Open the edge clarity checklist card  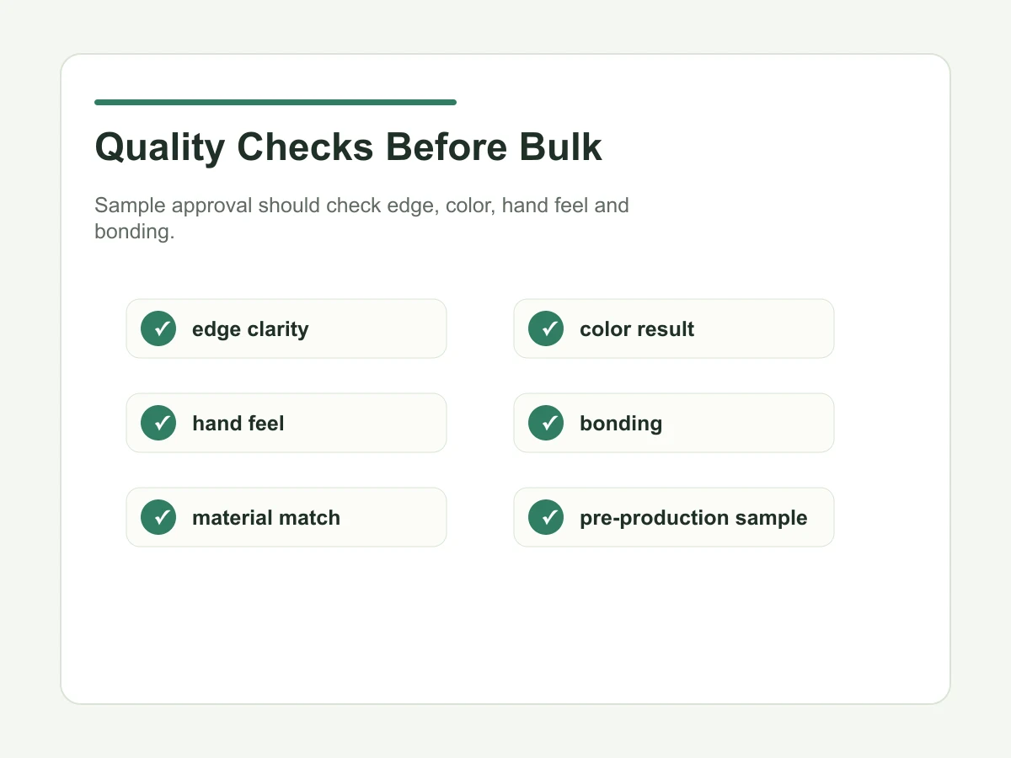(286, 328)
